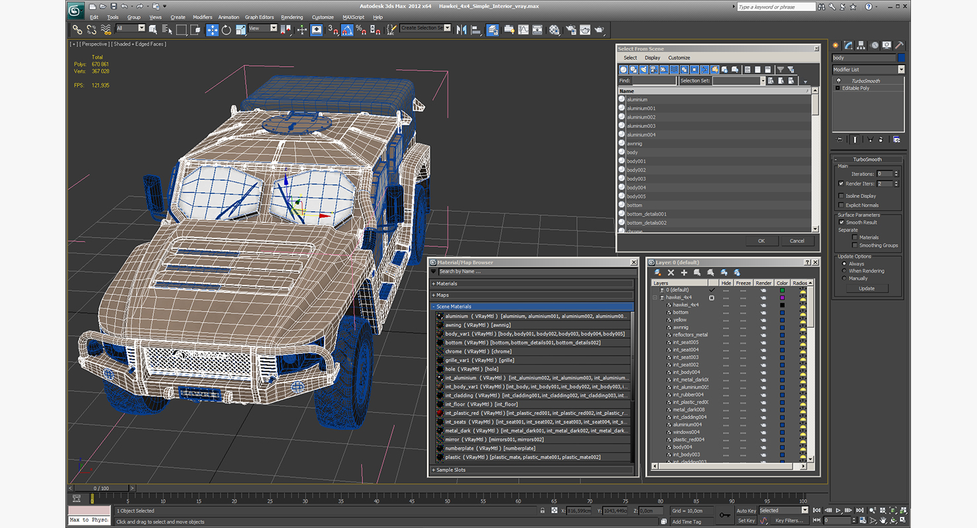The height and width of the screenshot is (528, 977).
Task: Activate the Select and Move tool
Action: click(x=212, y=30)
